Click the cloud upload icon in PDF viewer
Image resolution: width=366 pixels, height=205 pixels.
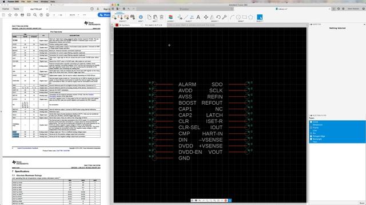(x=16, y=15)
